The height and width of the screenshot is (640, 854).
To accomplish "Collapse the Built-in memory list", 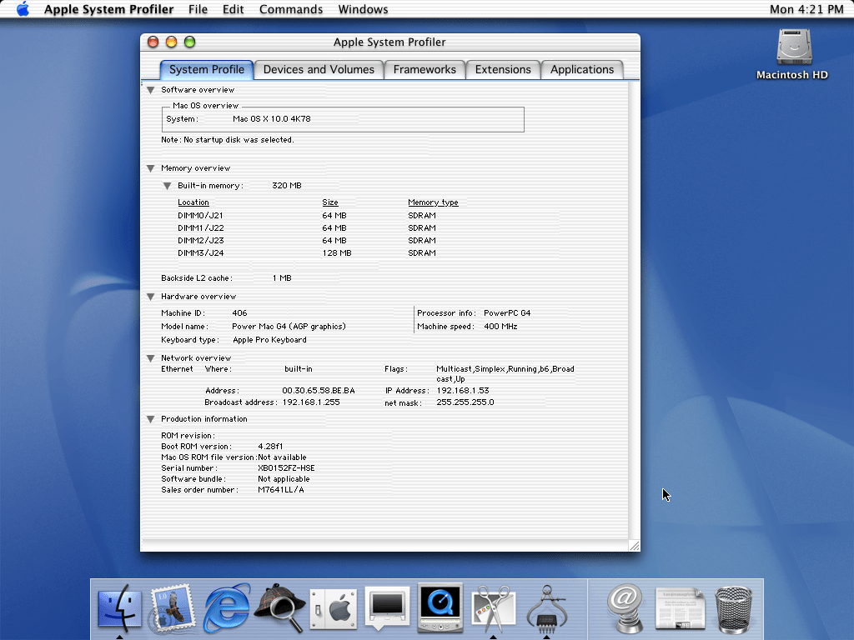I will pyautogui.click(x=168, y=186).
